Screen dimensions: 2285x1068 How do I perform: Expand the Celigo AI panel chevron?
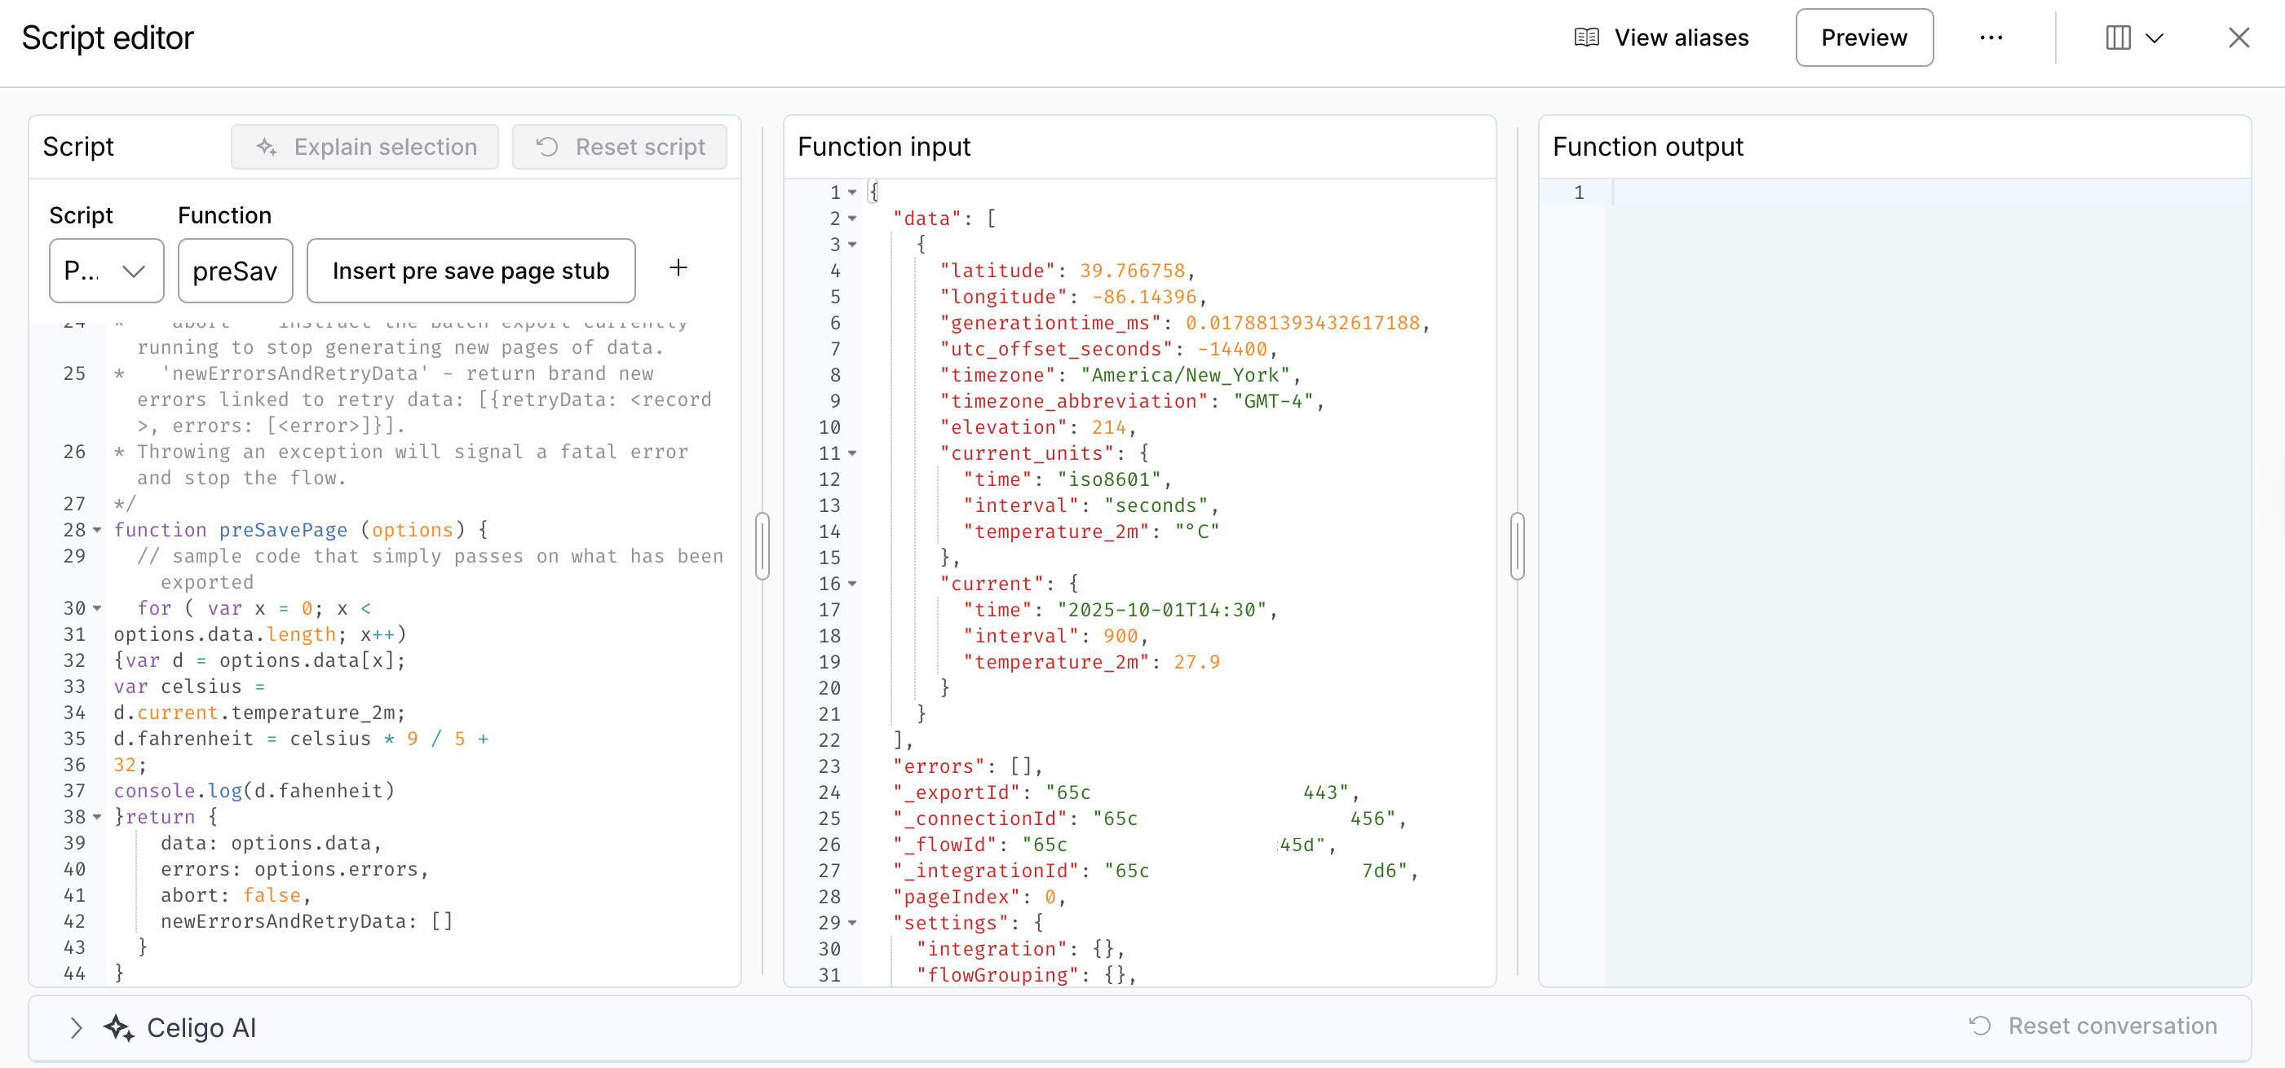tap(75, 1027)
